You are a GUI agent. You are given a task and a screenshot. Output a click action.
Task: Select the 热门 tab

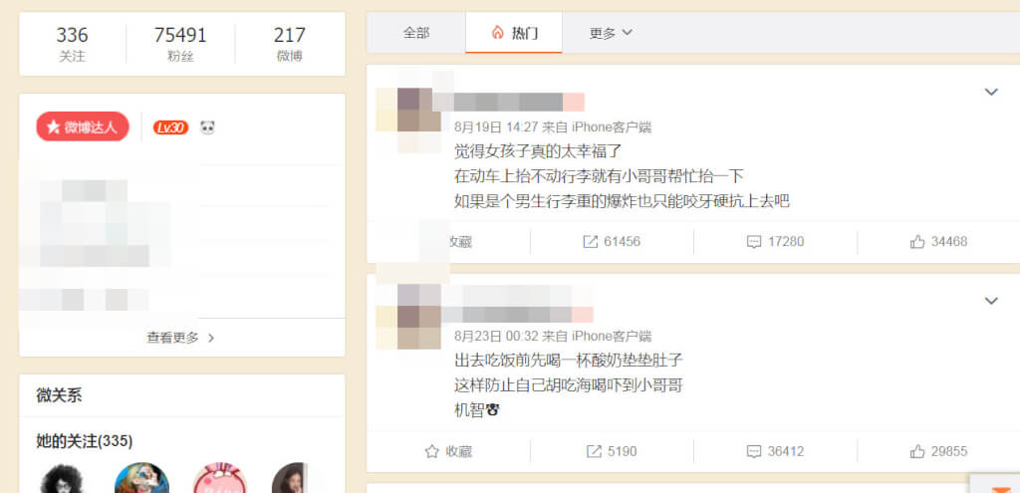[514, 33]
